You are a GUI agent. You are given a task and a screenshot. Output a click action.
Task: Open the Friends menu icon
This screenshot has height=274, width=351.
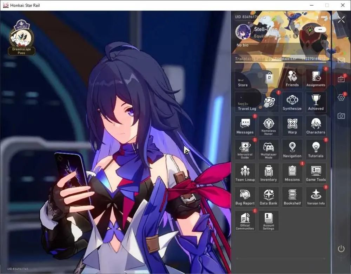[292, 78]
